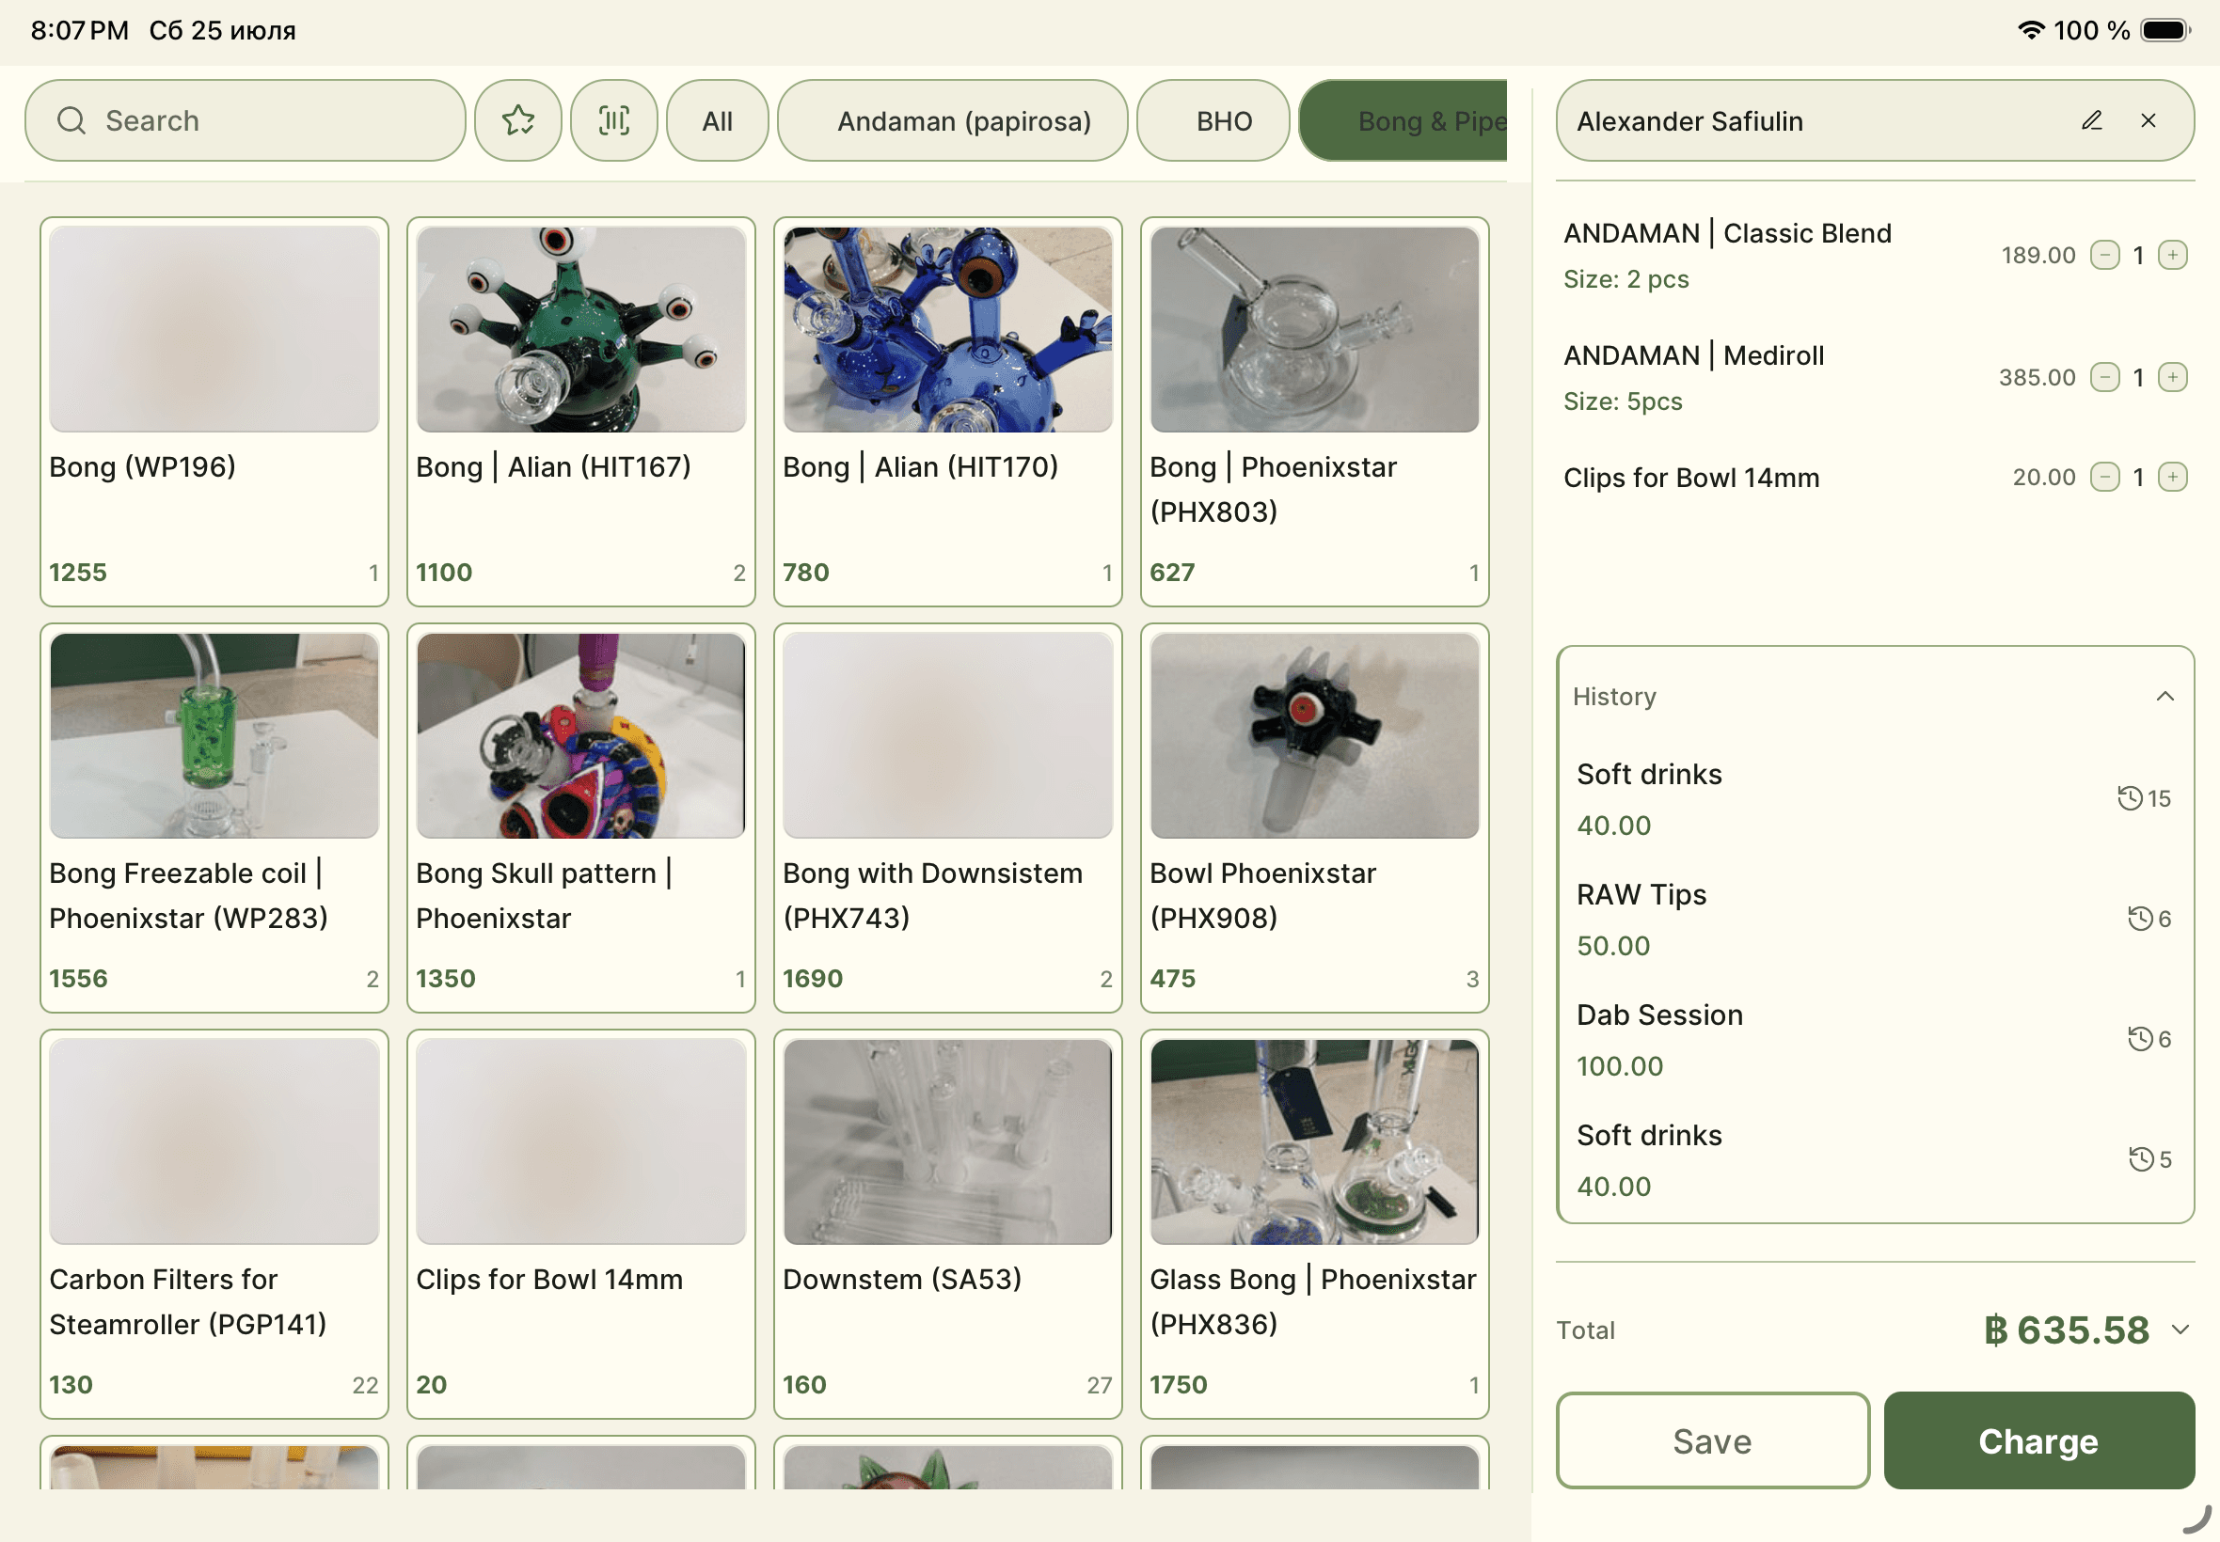
Task: Click the battery status icon
Action: pos(2164,30)
